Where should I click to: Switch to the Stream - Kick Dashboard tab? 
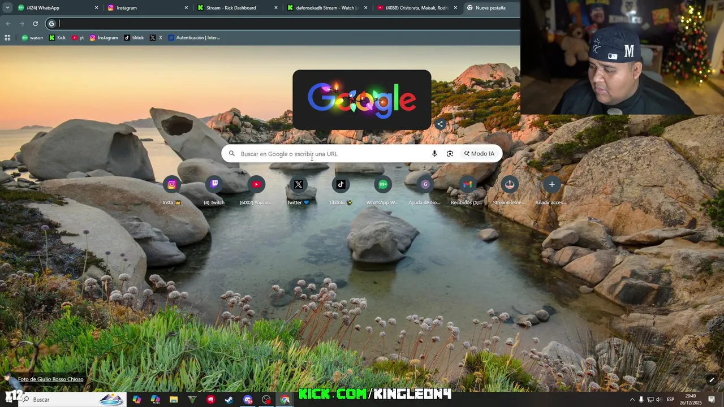pyautogui.click(x=236, y=8)
